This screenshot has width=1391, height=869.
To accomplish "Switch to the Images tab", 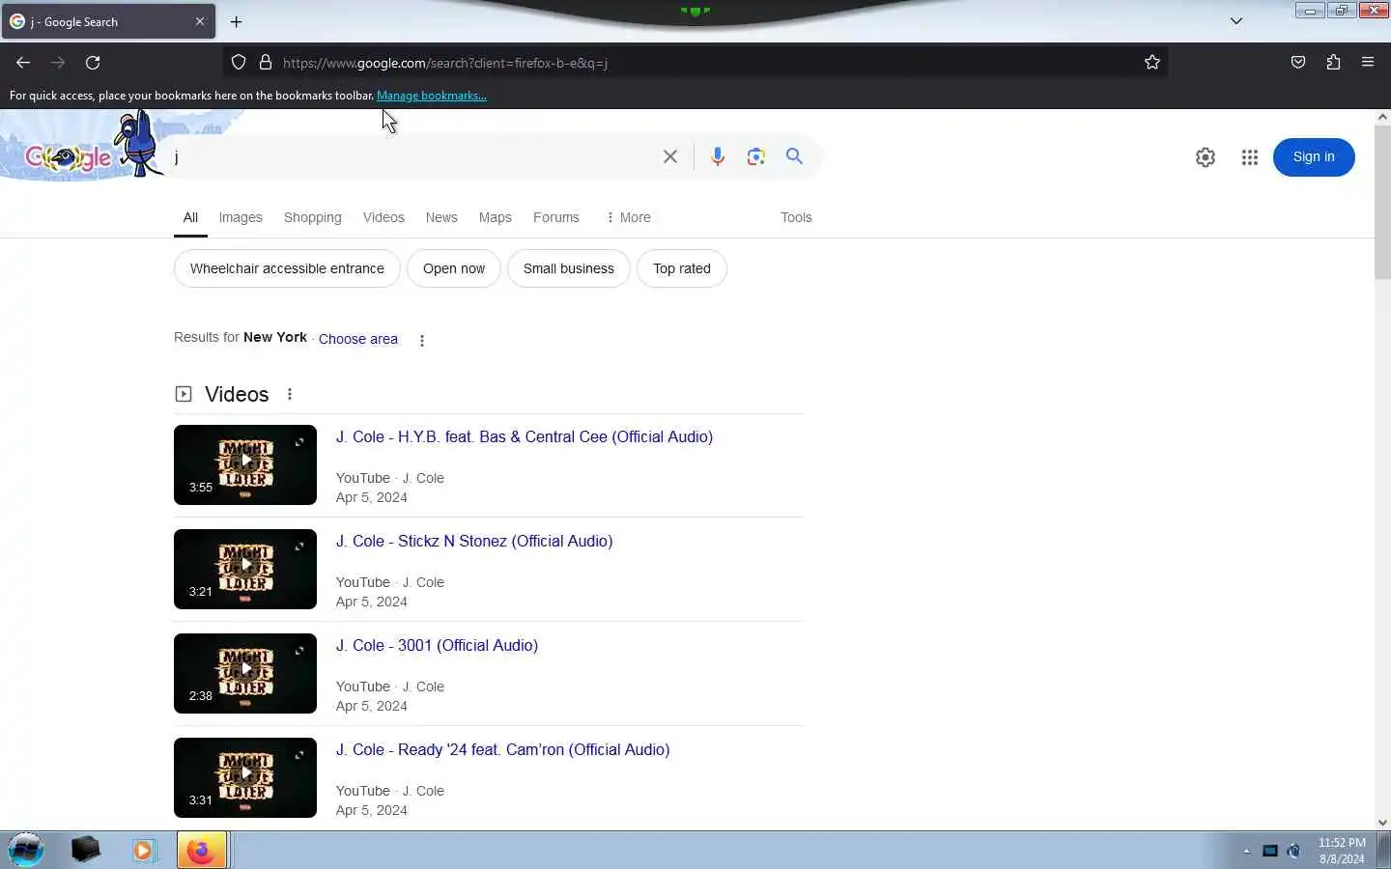I will point(241,217).
